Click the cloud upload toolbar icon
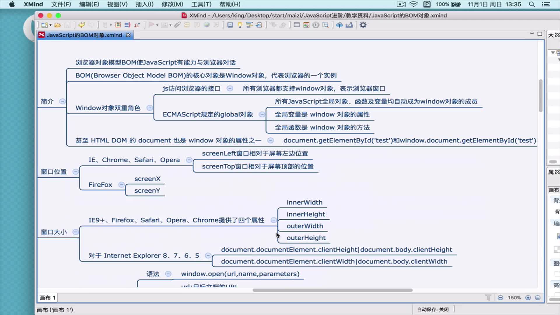The image size is (560, 315). tap(339, 25)
